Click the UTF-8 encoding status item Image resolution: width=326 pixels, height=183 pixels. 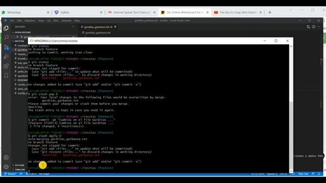[x=283, y=174]
